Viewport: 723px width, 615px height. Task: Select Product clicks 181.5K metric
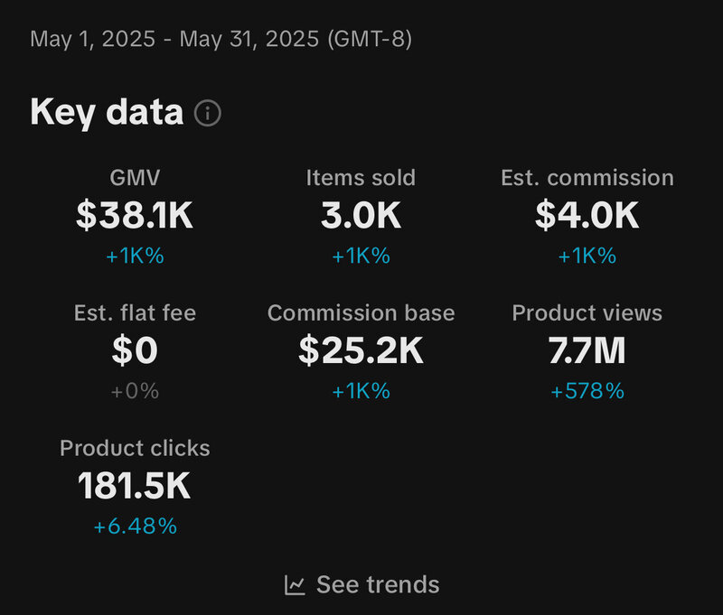click(x=135, y=487)
